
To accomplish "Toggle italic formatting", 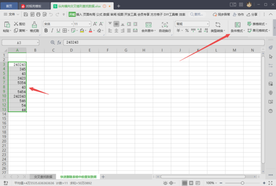I will (52, 31).
